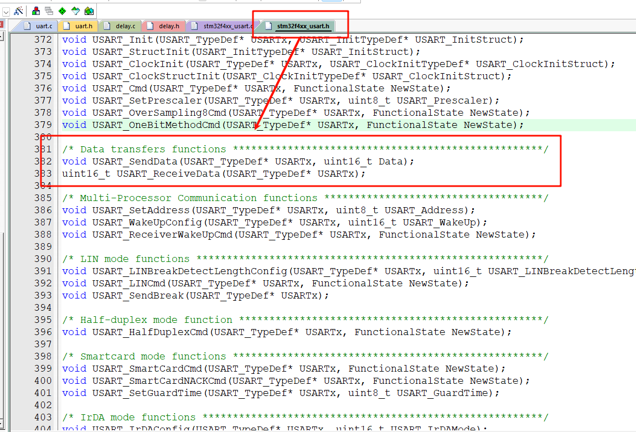Click the USART_SetGuardTime declaration line
This screenshot has height=432, width=636.
point(281,393)
